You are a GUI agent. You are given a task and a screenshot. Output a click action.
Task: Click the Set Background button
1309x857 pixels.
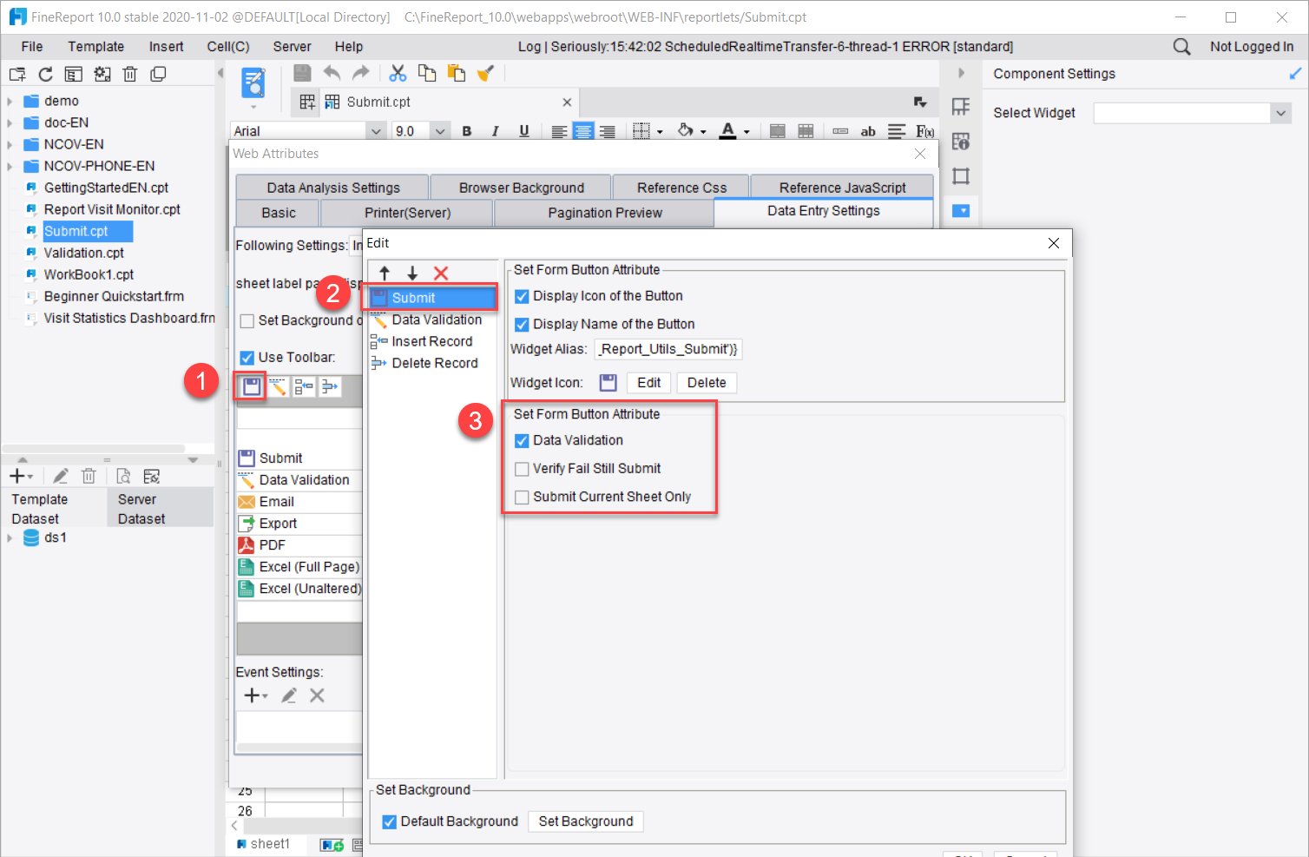(586, 821)
